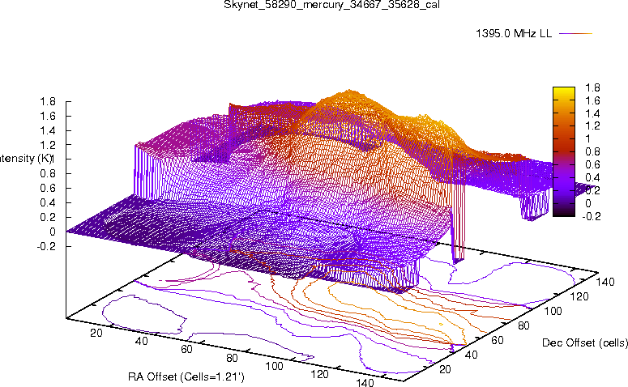Select the 1.2 tick on the intensity axis

click(x=48, y=145)
